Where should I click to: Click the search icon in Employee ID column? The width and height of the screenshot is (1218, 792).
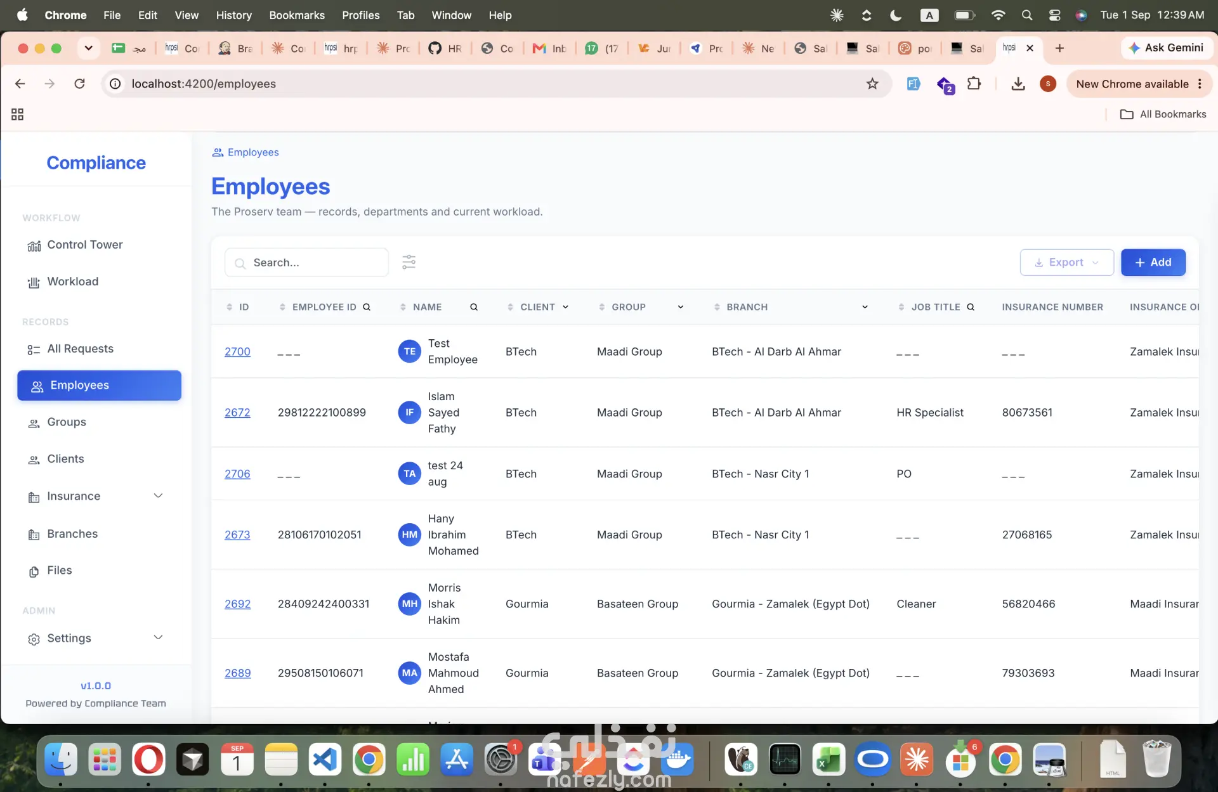pos(366,307)
